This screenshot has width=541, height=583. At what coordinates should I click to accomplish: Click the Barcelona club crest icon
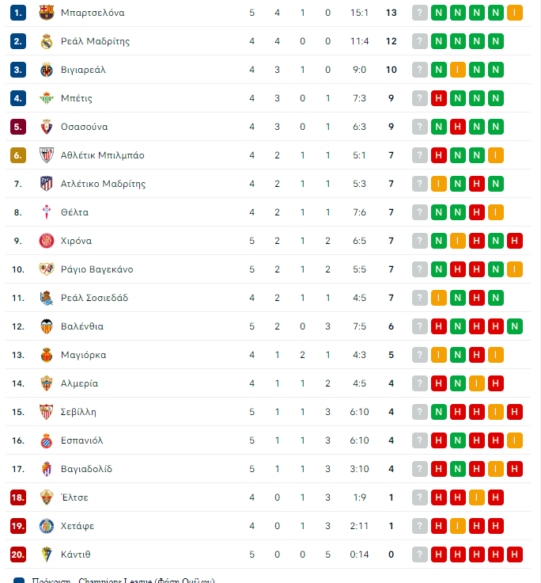click(x=47, y=13)
